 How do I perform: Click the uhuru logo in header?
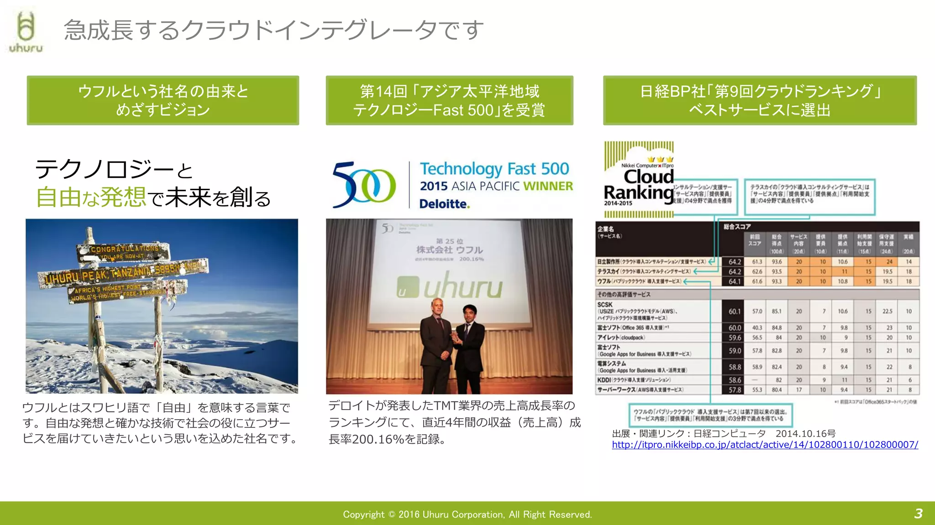click(26, 32)
